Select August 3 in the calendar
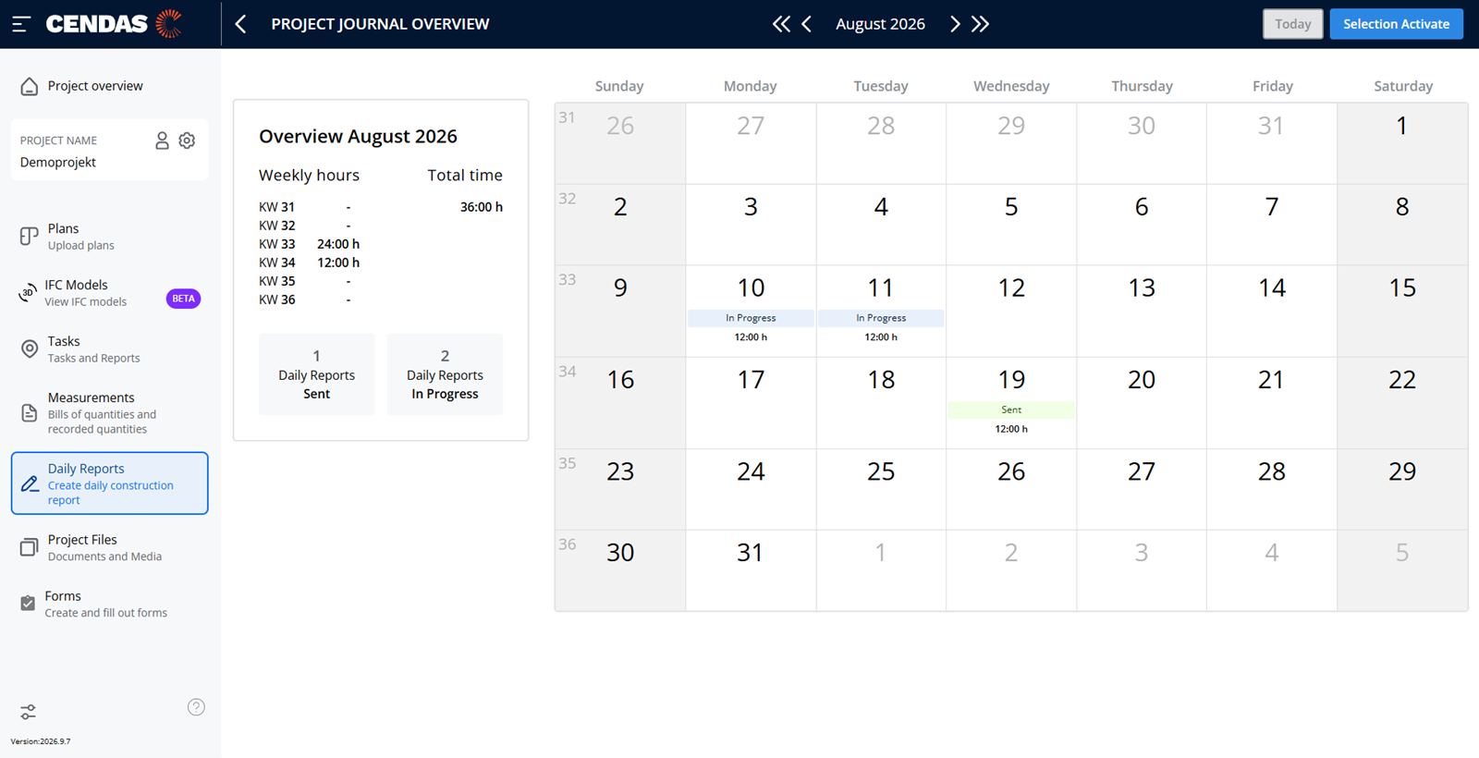 [x=751, y=225]
